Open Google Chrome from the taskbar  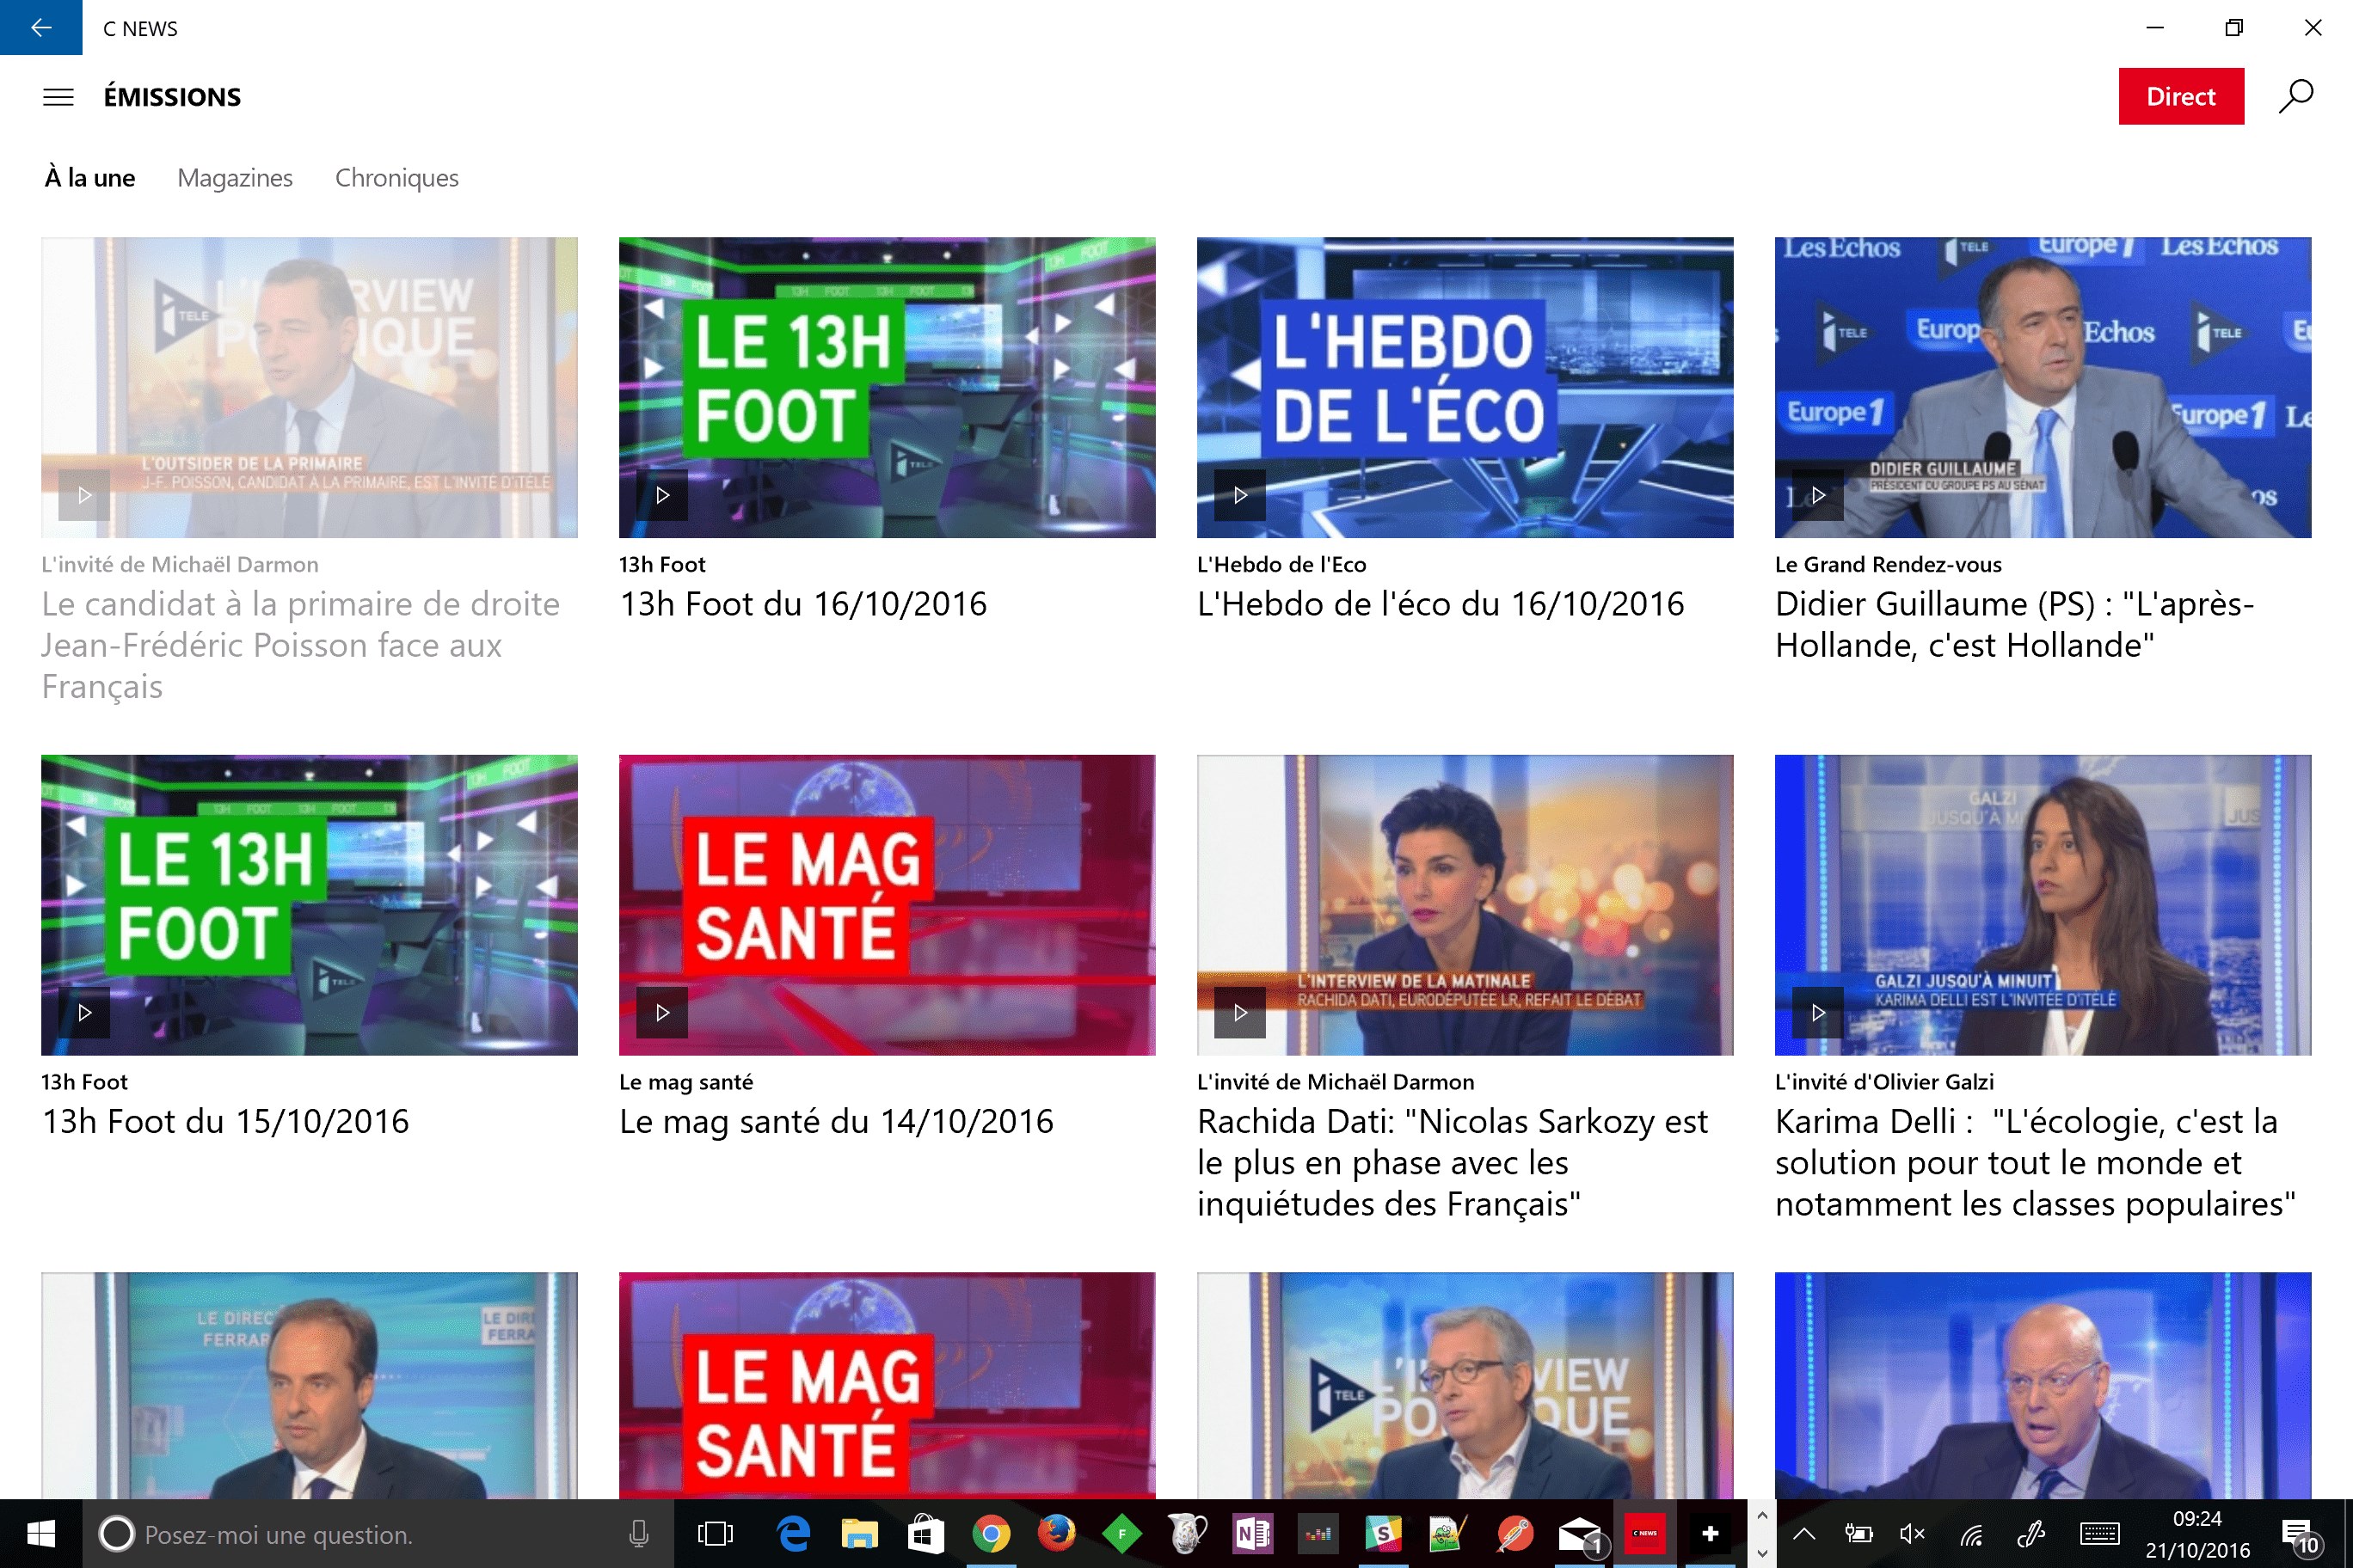coord(991,1534)
